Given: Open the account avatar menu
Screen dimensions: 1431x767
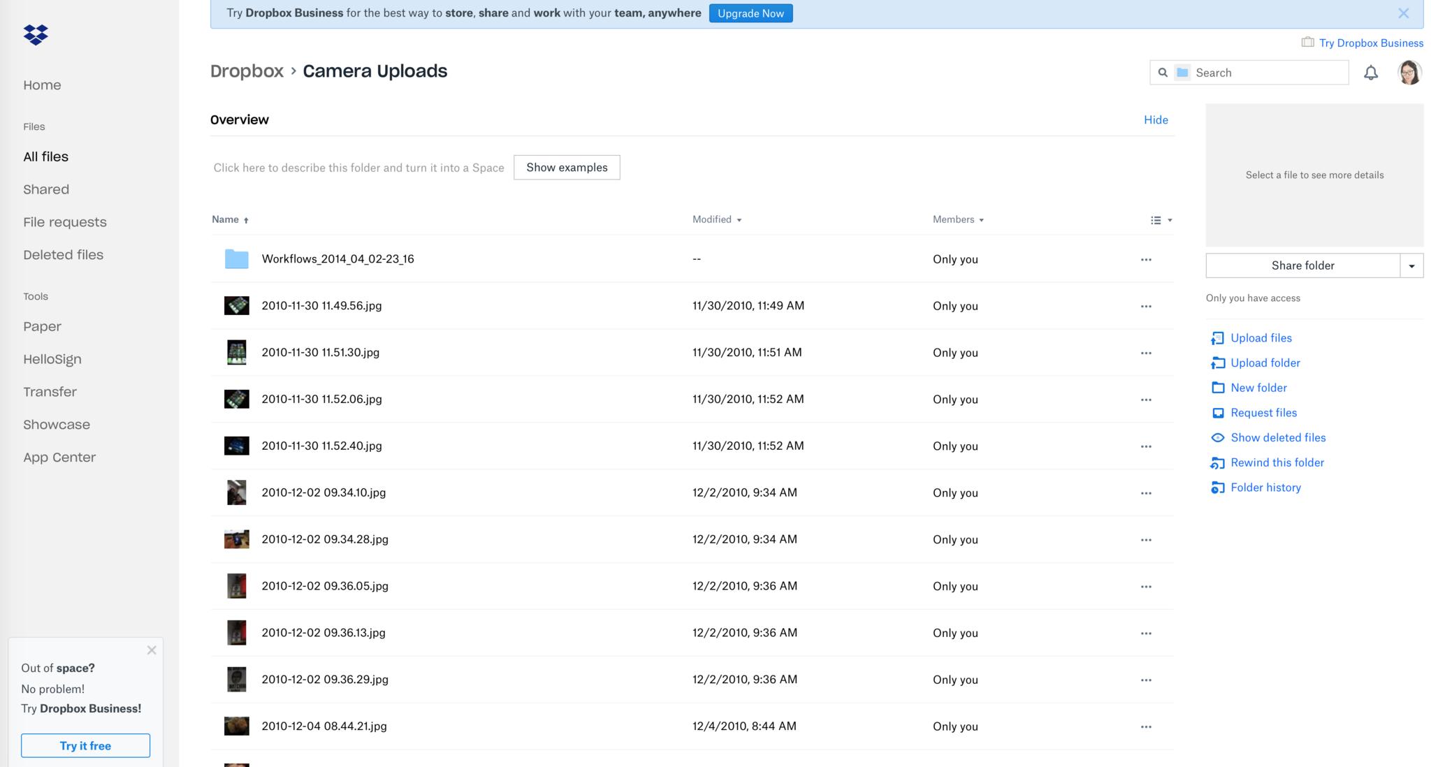Looking at the screenshot, I should pos(1409,73).
